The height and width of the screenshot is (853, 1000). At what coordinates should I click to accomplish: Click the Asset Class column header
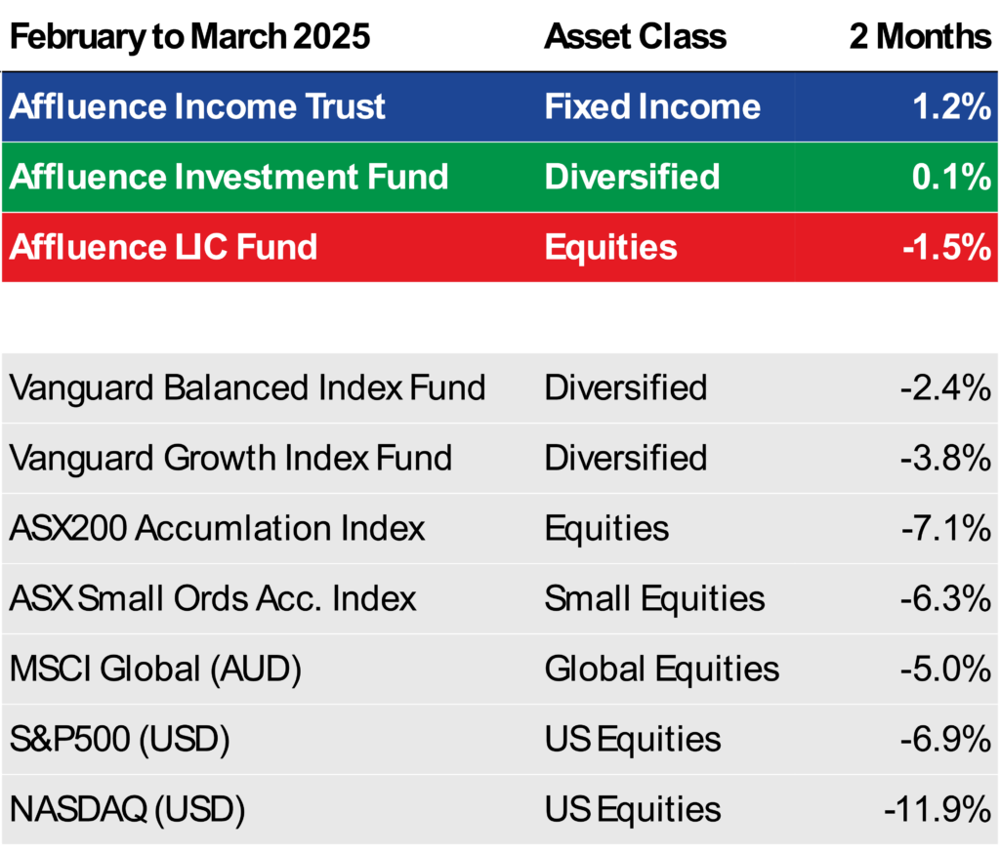[635, 36]
